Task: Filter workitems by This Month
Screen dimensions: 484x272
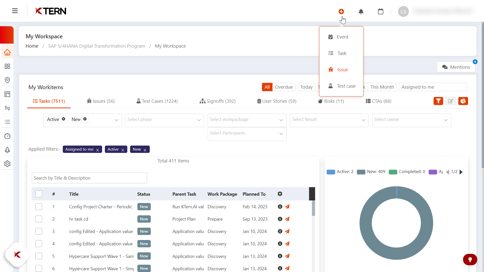Action: [x=382, y=87]
